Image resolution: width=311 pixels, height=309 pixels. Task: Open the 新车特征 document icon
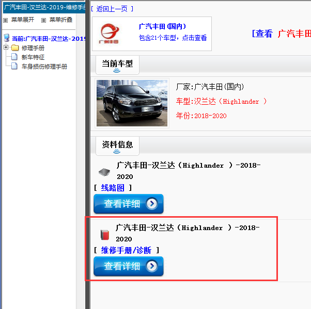pyautogui.click(x=14, y=57)
